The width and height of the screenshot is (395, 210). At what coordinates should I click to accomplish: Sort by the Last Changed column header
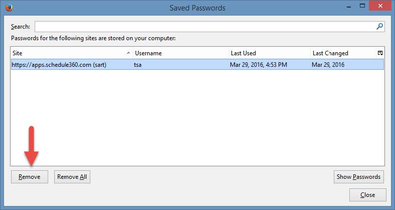click(x=343, y=53)
